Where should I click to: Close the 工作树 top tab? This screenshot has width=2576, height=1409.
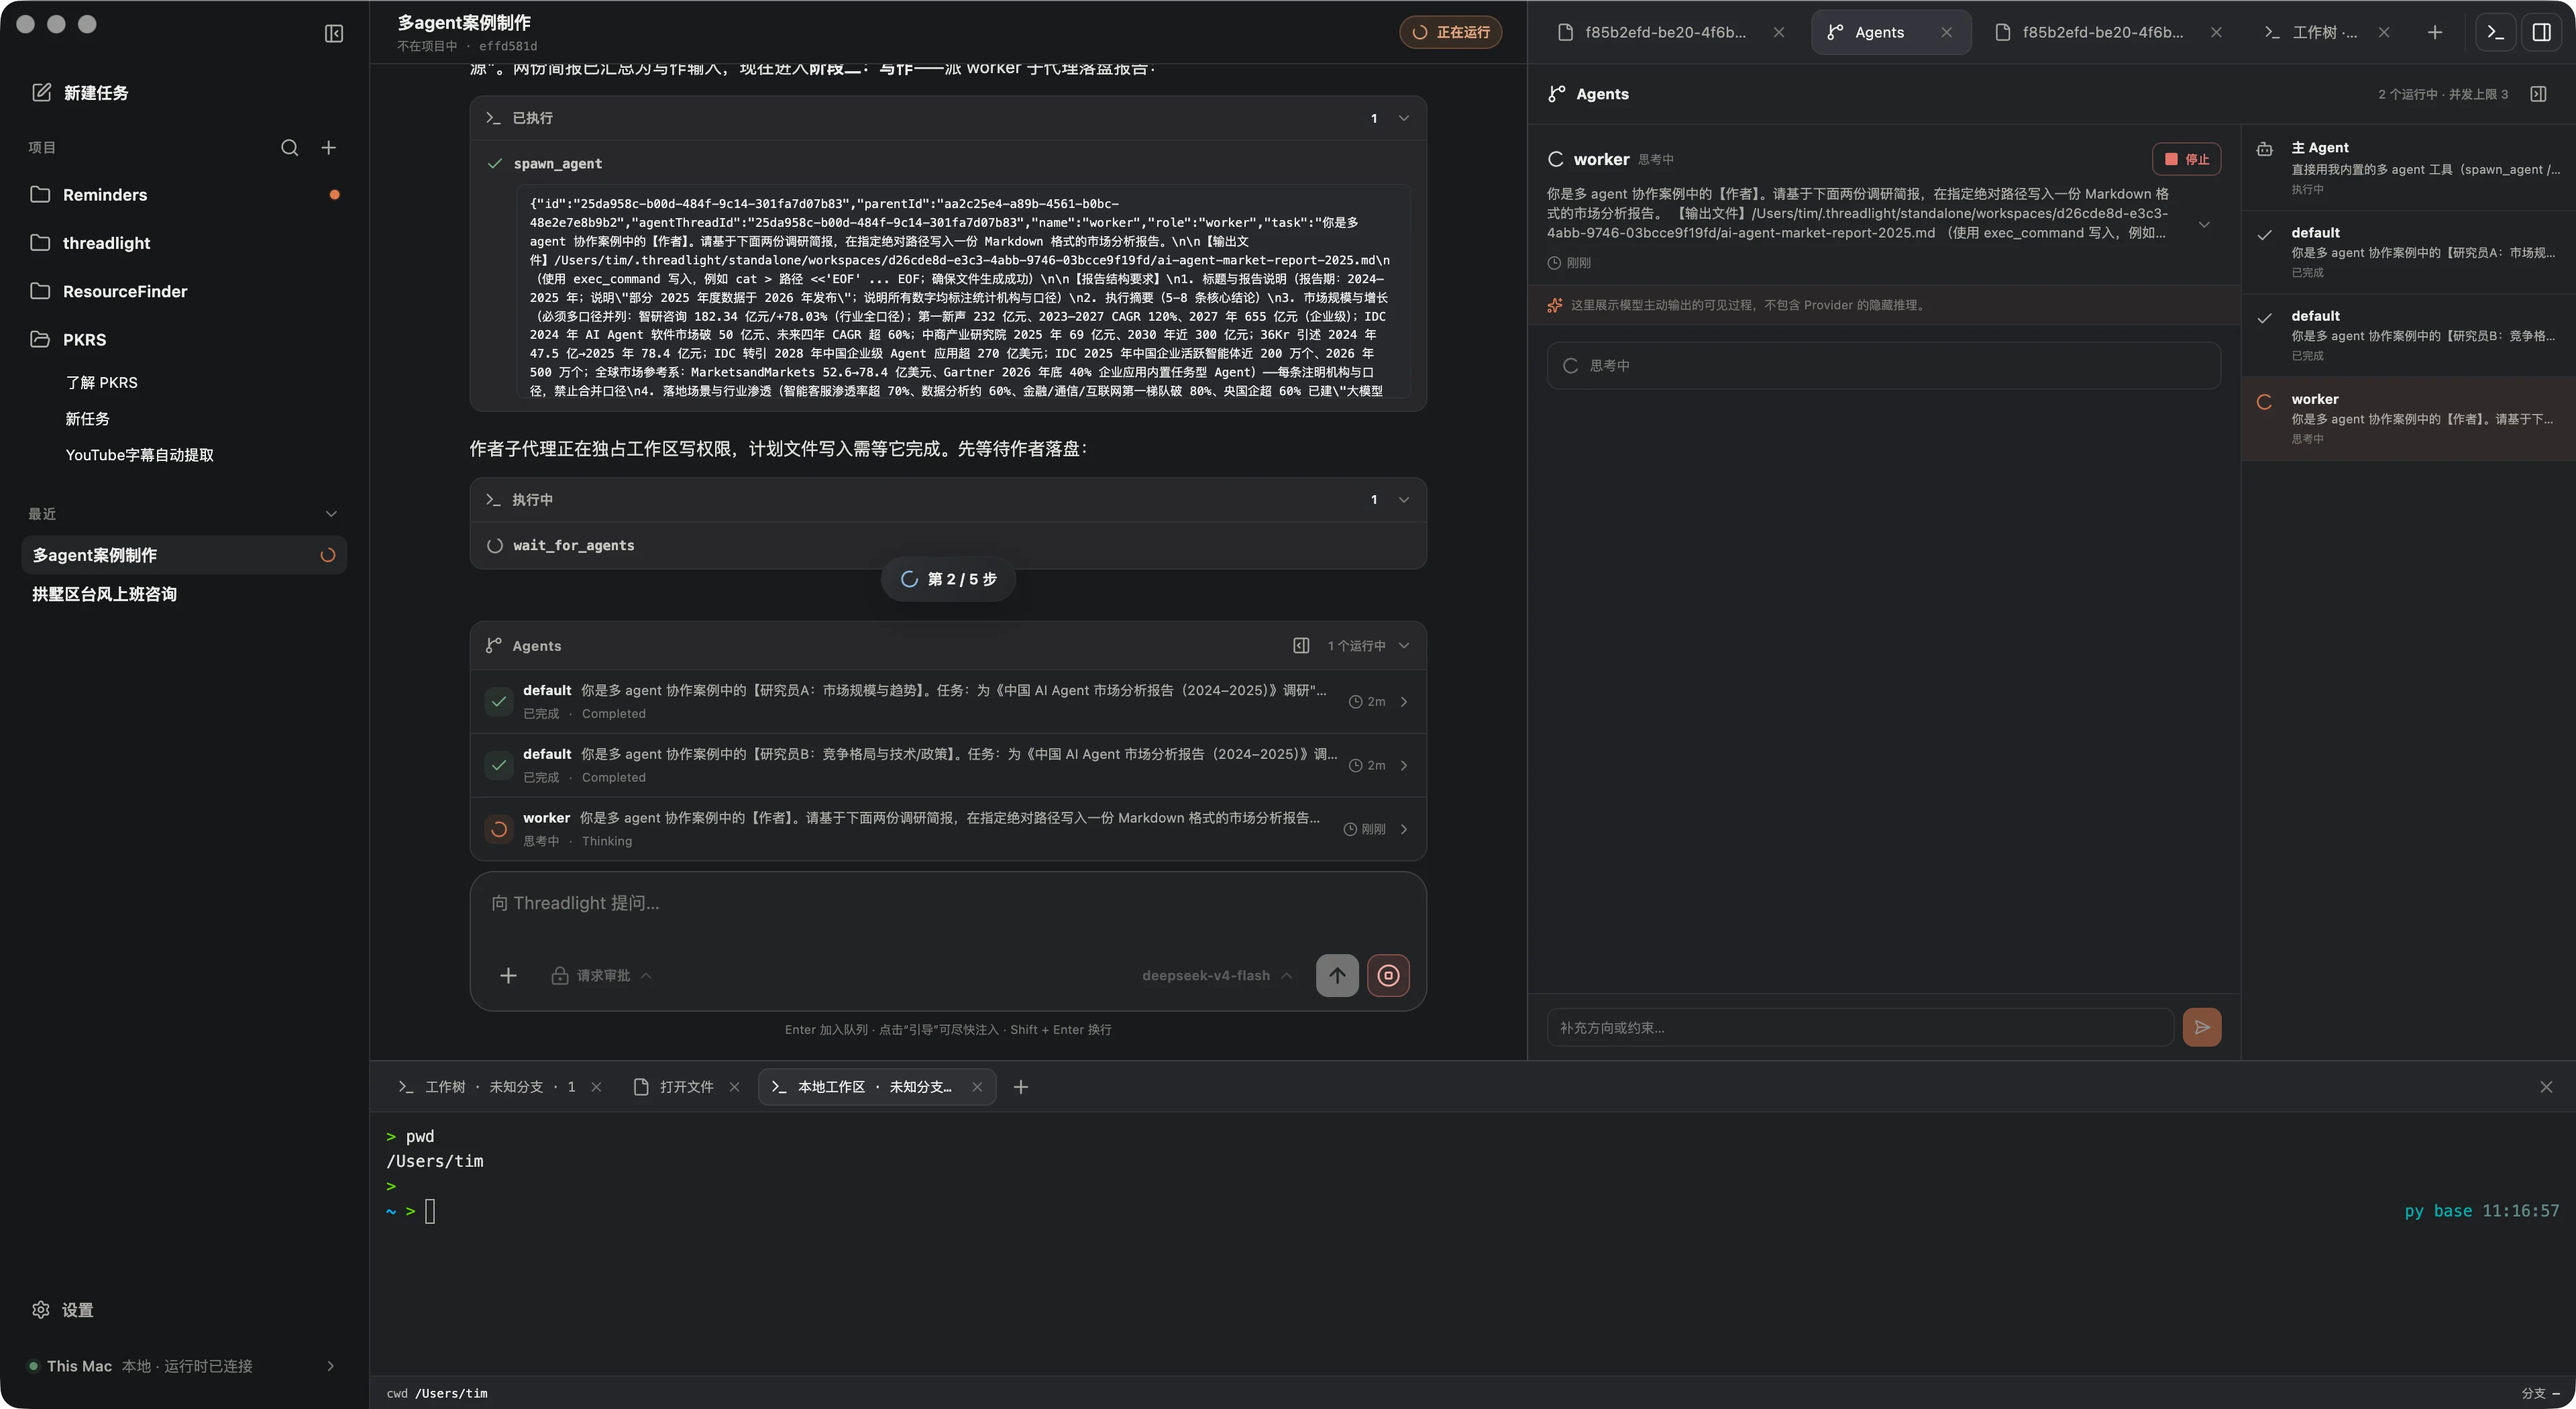(x=2384, y=32)
